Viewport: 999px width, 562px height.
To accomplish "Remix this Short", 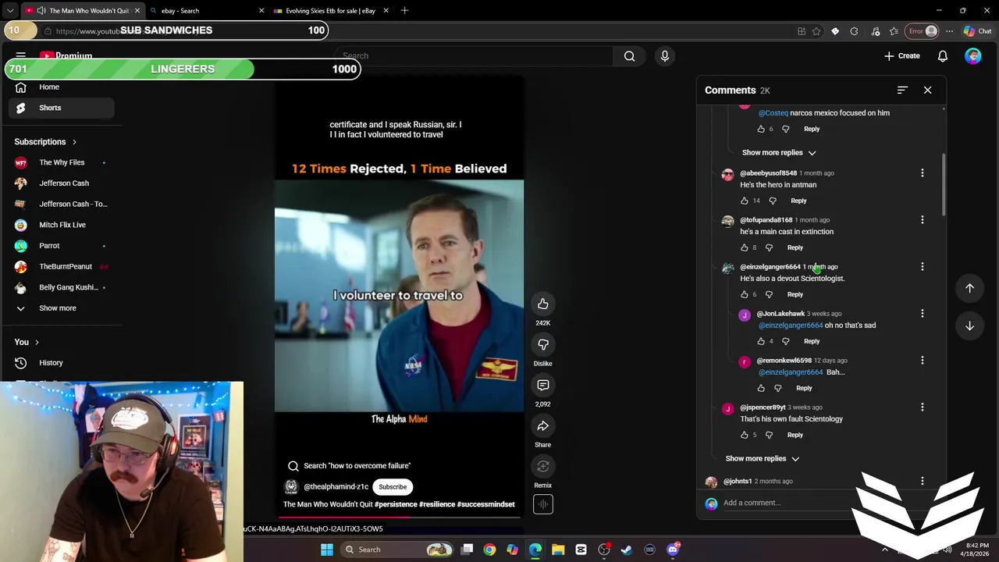I will (543, 467).
